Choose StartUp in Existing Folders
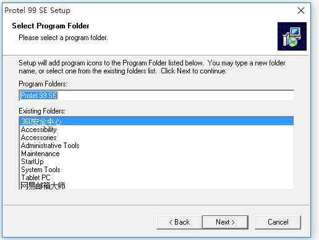The height and width of the screenshot is (240, 319). [156, 162]
